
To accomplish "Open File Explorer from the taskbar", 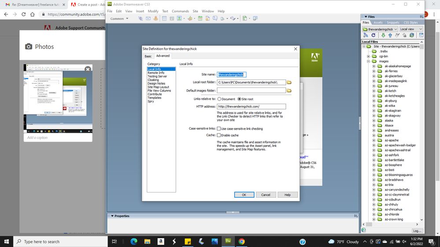I will 147,241.
